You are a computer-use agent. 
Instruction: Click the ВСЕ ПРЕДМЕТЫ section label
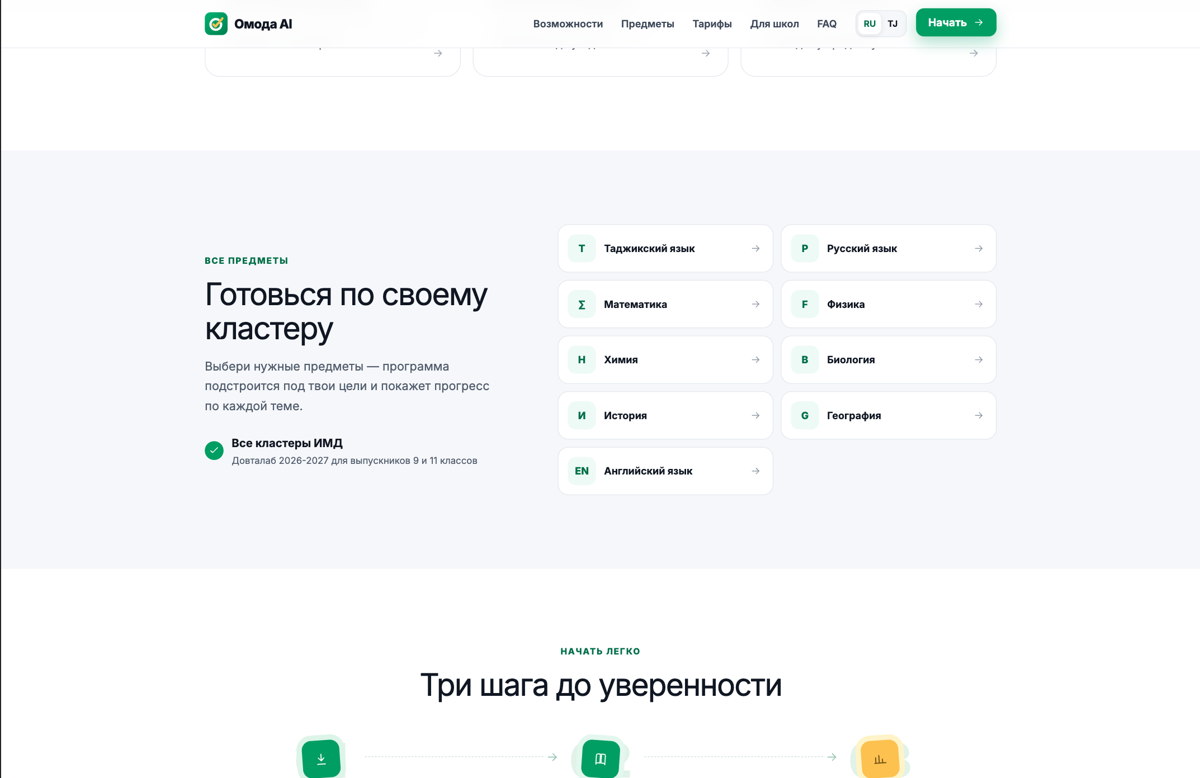click(247, 260)
